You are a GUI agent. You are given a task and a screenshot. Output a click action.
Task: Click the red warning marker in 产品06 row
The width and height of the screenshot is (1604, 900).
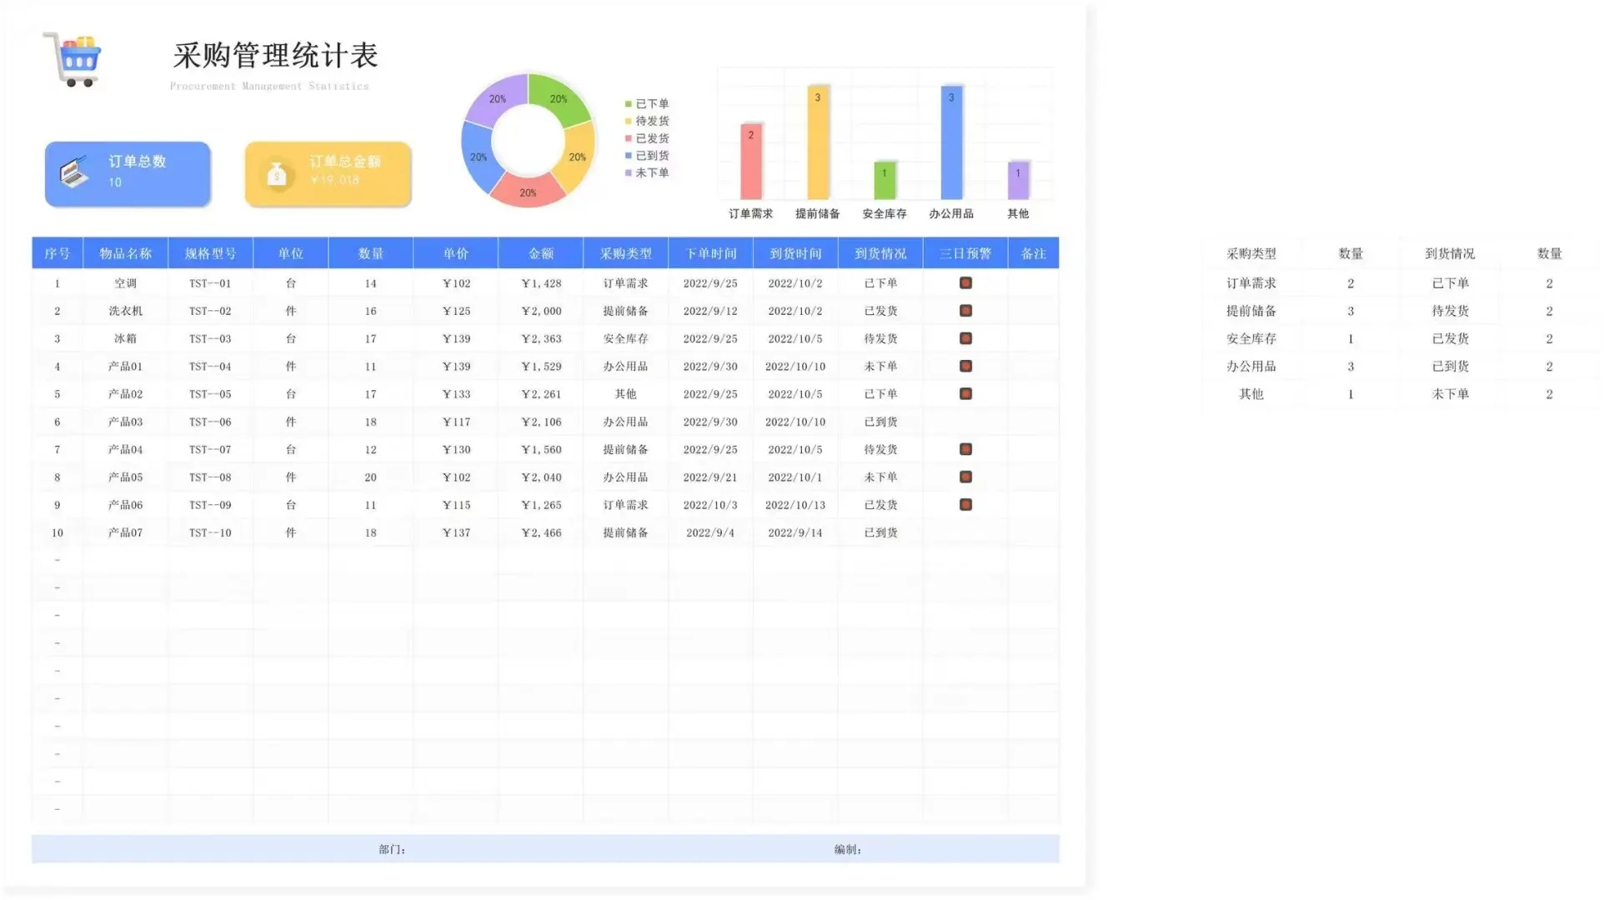point(966,504)
